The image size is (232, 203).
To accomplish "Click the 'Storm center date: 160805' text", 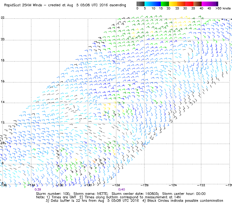I will click(135, 194).
